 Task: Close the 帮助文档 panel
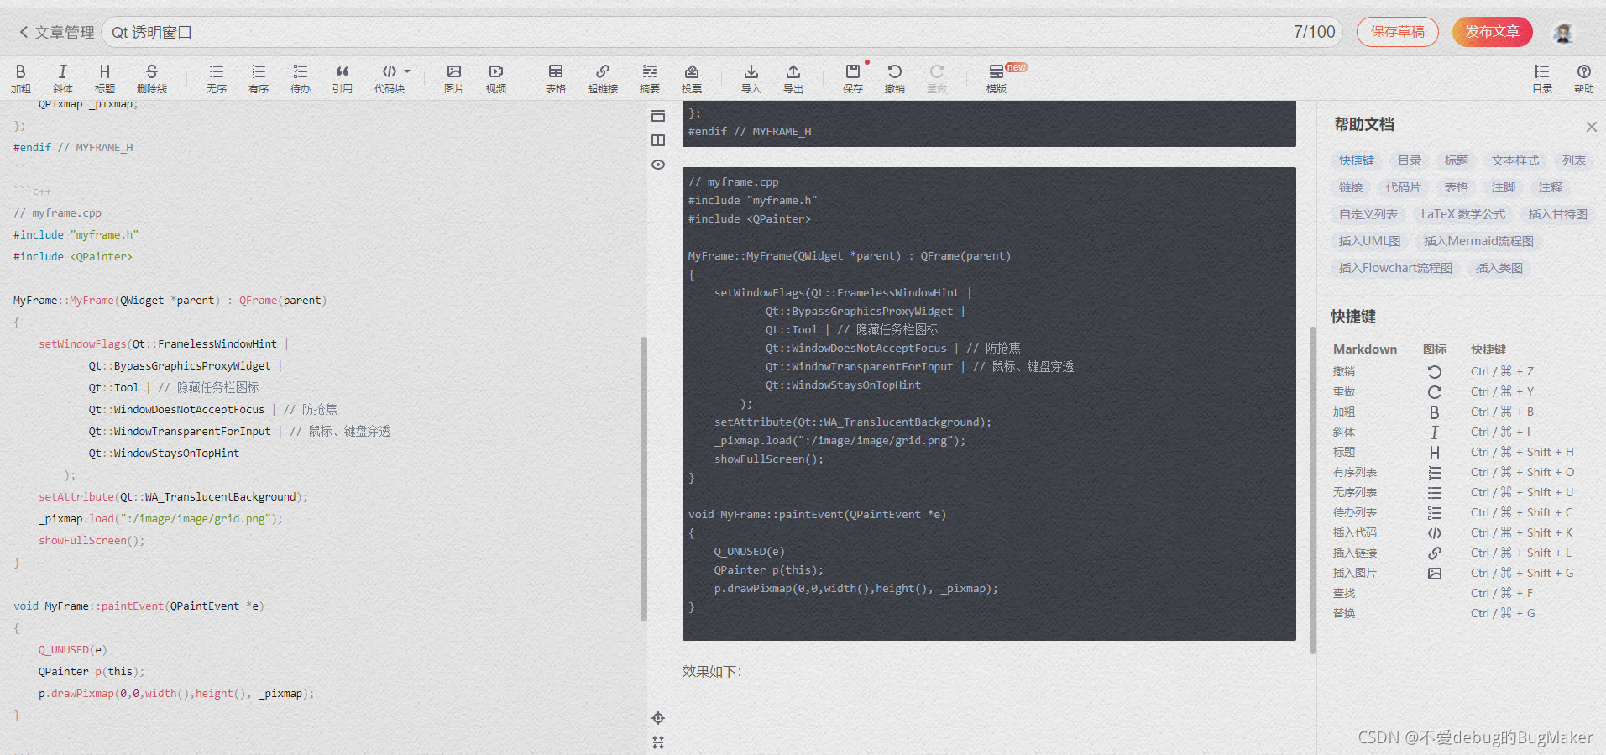[1591, 127]
